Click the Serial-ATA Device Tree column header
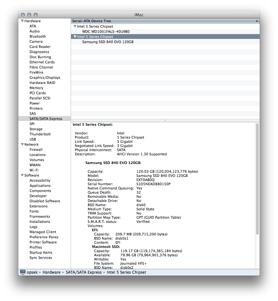The height and width of the screenshot is (301, 278). click(165, 21)
